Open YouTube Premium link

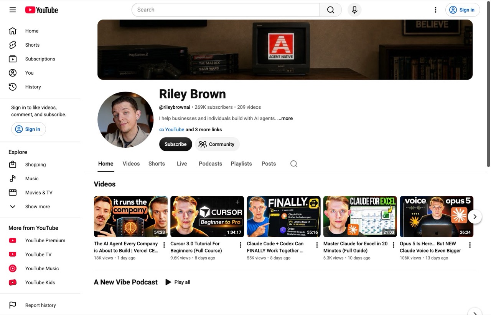pos(40,240)
